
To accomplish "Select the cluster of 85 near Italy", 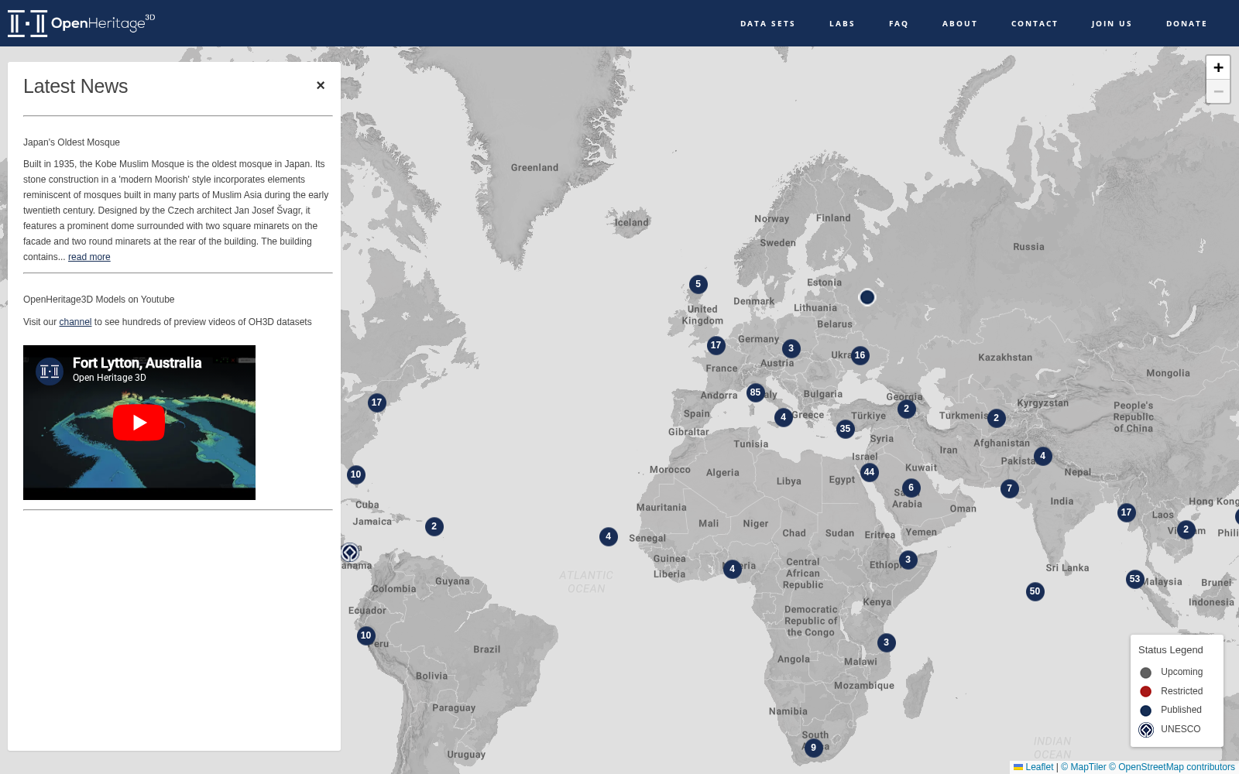I will [x=755, y=392].
